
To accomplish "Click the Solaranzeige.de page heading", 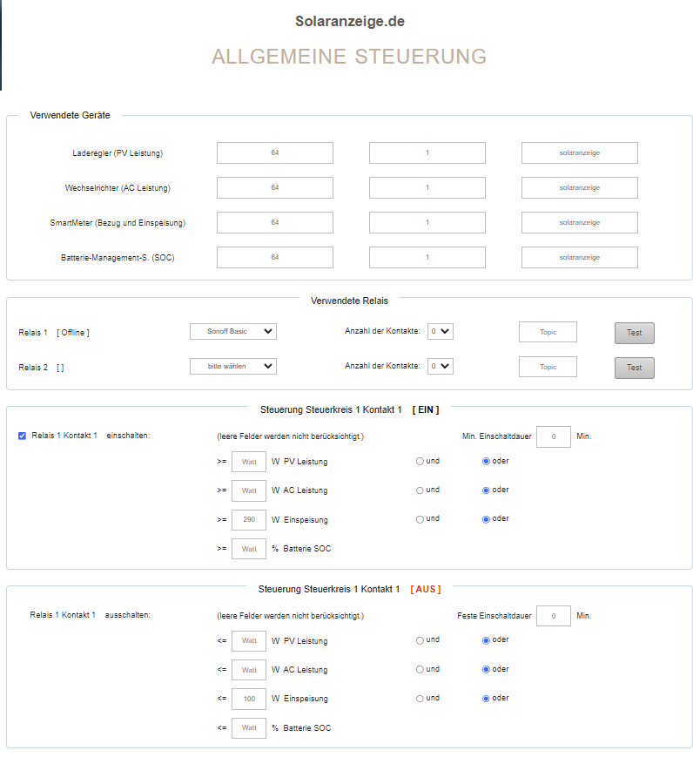I will 349,22.
